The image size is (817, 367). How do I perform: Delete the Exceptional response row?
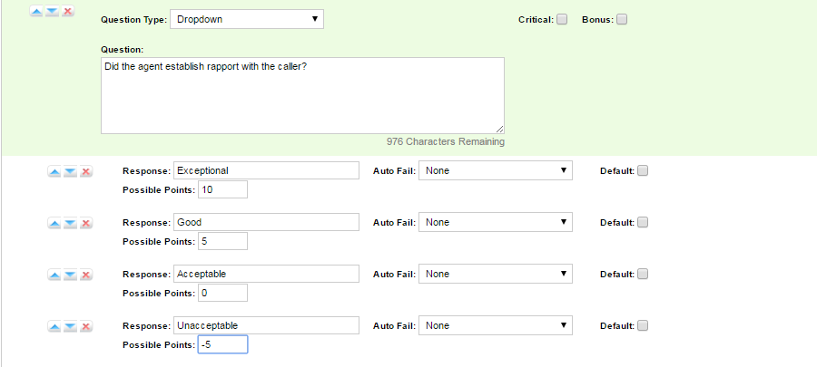(86, 171)
